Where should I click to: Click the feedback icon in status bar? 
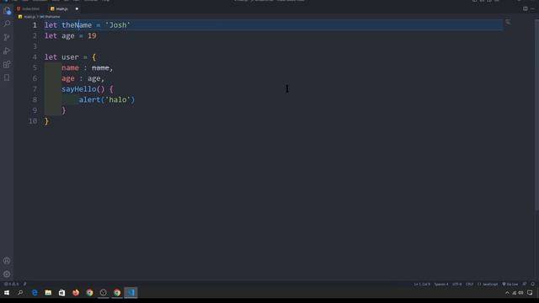click(x=525, y=284)
